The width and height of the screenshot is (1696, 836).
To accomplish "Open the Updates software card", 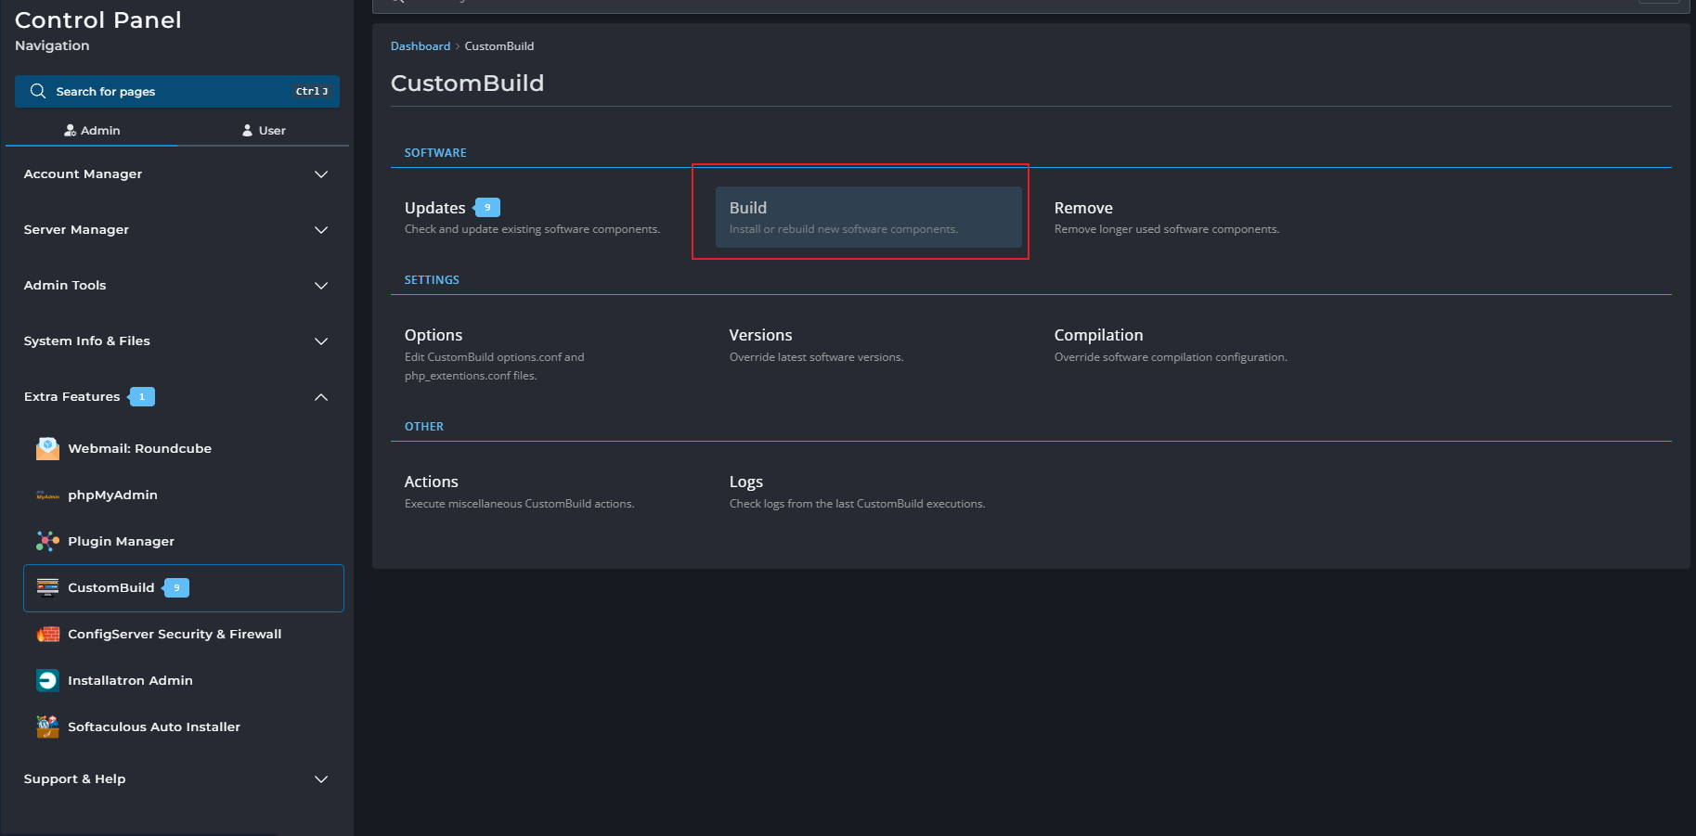I will 544,217.
